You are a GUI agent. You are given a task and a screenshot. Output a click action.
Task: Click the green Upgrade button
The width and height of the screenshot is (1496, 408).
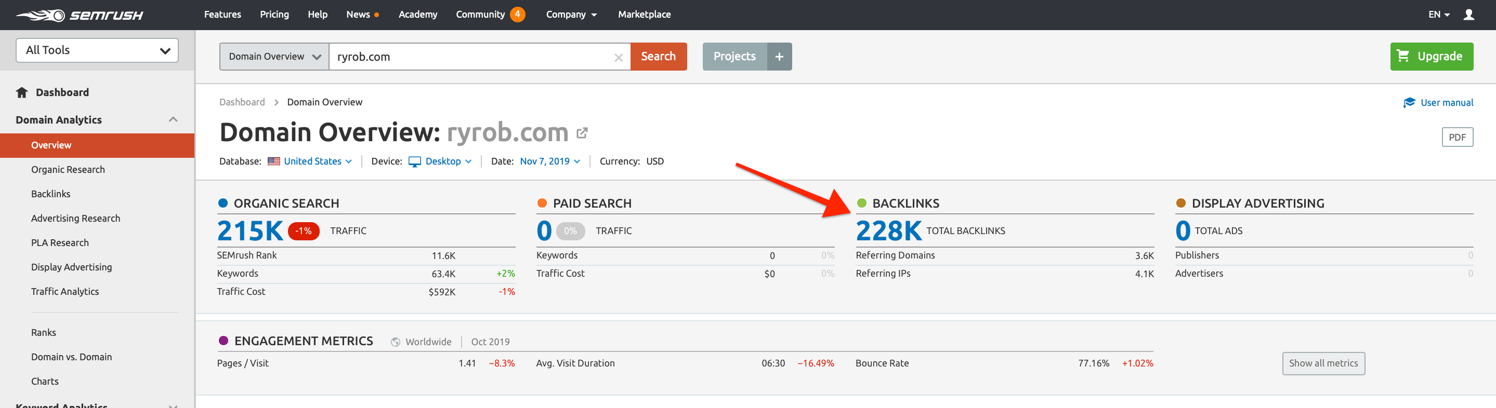[1432, 56]
